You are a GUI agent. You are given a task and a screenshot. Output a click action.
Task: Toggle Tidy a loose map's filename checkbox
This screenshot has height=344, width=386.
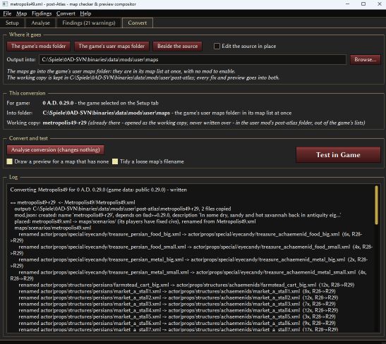[115, 161]
